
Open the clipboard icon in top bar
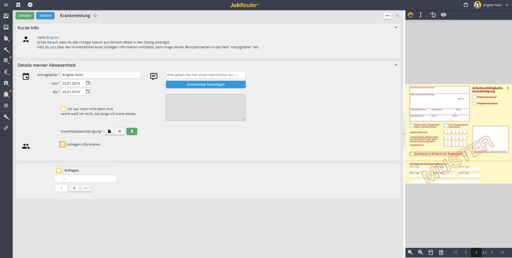click(466, 5)
